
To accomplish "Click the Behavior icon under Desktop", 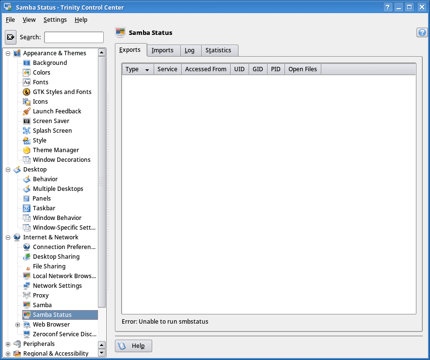I will pos(27,179).
